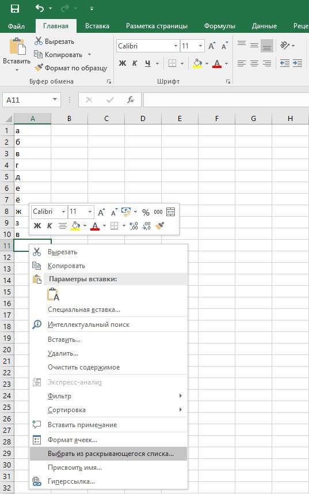Select Выбрать из раскрывающегося списка menu item
This screenshot has height=494, width=309.
(x=108, y=454)
